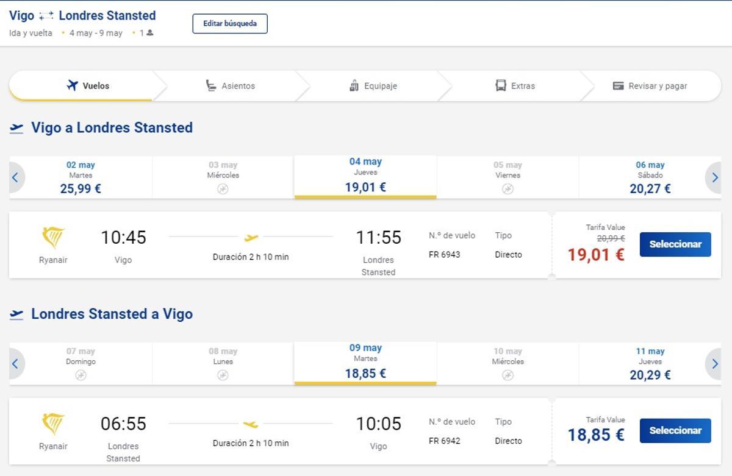The height and width of the screenshot is (476, 732).
Task: Click the Revisar y pagar card icon
Action: (618, 86)
